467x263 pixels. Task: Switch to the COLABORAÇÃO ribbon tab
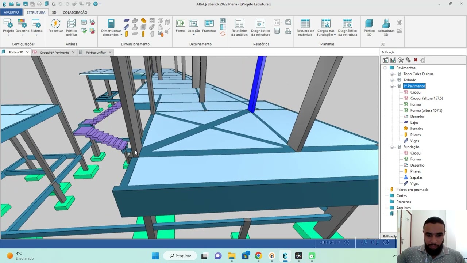(75, 12)
